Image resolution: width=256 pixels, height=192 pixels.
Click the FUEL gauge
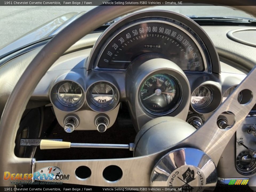(x=70, y=94)
